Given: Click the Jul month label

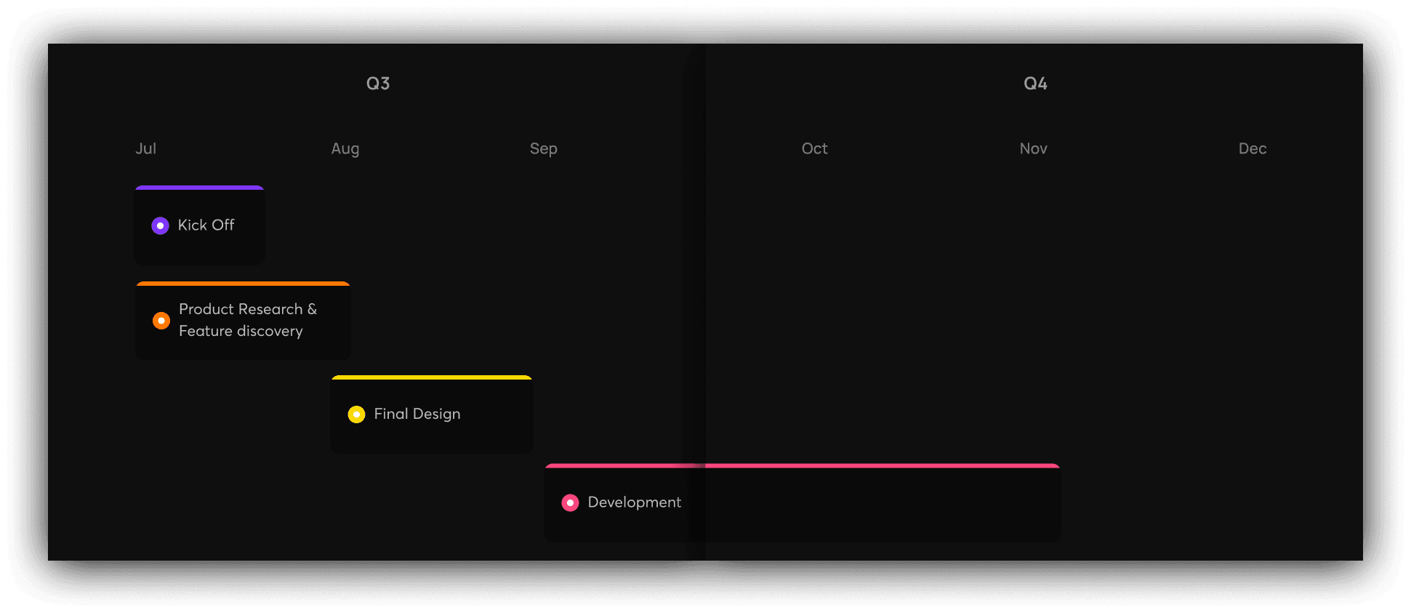Looking at the screenshot, I should (x=145, y=148).
